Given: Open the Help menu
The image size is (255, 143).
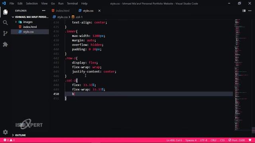Looking at the screenshot, I should [84, 4].
